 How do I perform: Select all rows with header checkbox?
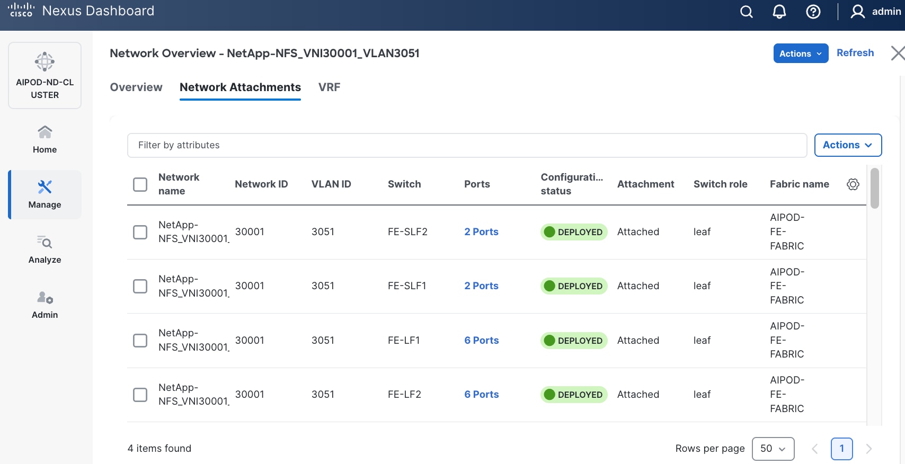(140, 184)
